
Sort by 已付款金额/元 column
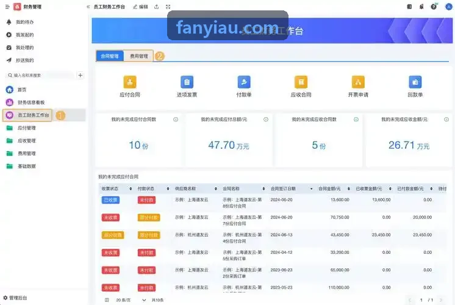[x=431, y=188]
